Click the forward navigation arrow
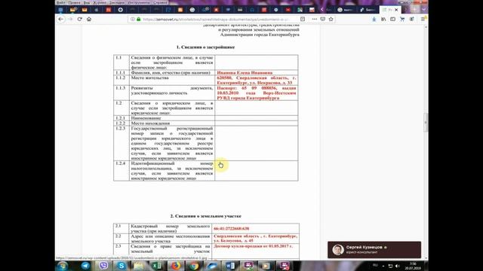This screenshot has width=483, height=271. 70,19
